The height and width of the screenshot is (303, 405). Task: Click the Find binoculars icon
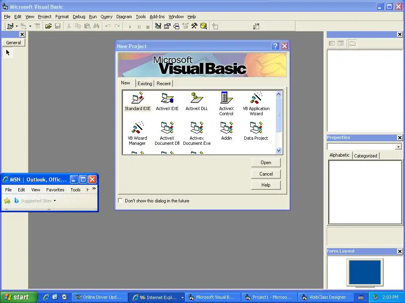click(97, 26)
